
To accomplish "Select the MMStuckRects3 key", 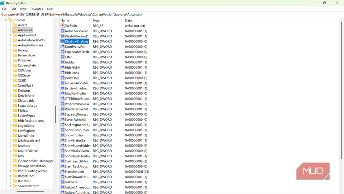I will [29, 141].
